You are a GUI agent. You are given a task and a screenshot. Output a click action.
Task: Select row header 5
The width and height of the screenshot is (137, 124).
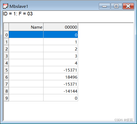(x=6, y=70)
